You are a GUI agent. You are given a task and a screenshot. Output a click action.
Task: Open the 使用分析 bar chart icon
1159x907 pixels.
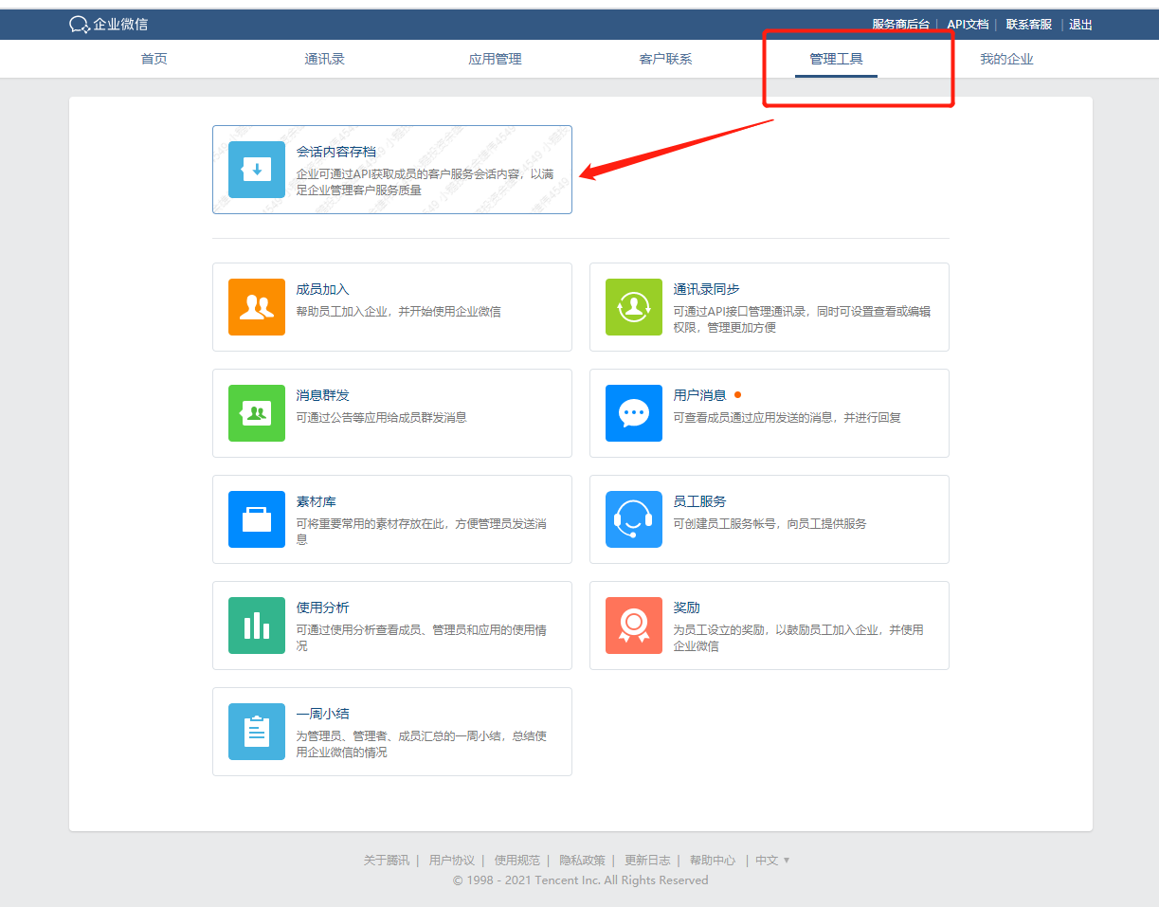[257, 626]
